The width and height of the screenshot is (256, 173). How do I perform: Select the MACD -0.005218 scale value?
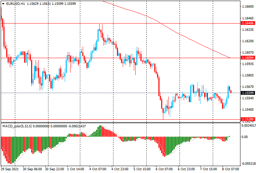(x=248, y=164)
